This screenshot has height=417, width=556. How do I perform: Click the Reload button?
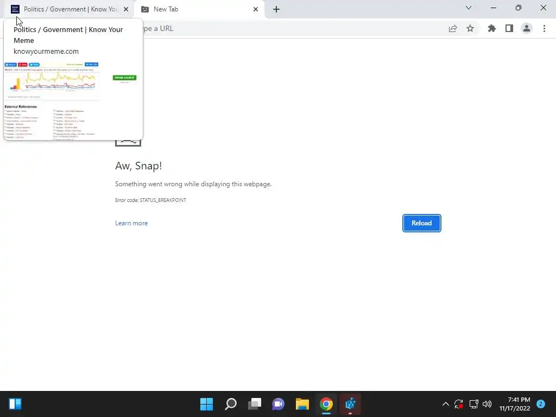pos(421,223)
